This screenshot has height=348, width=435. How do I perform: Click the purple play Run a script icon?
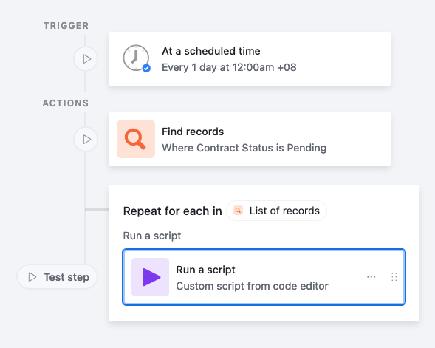click(150, 277)
